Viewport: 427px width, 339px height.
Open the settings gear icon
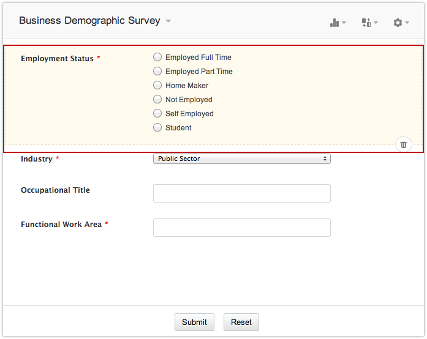(x=398, y=22)
